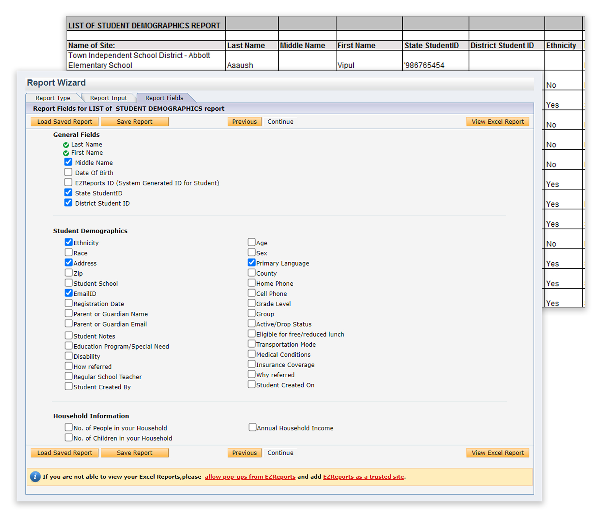Click bottom Load Saved Report button

click(65, 453)
